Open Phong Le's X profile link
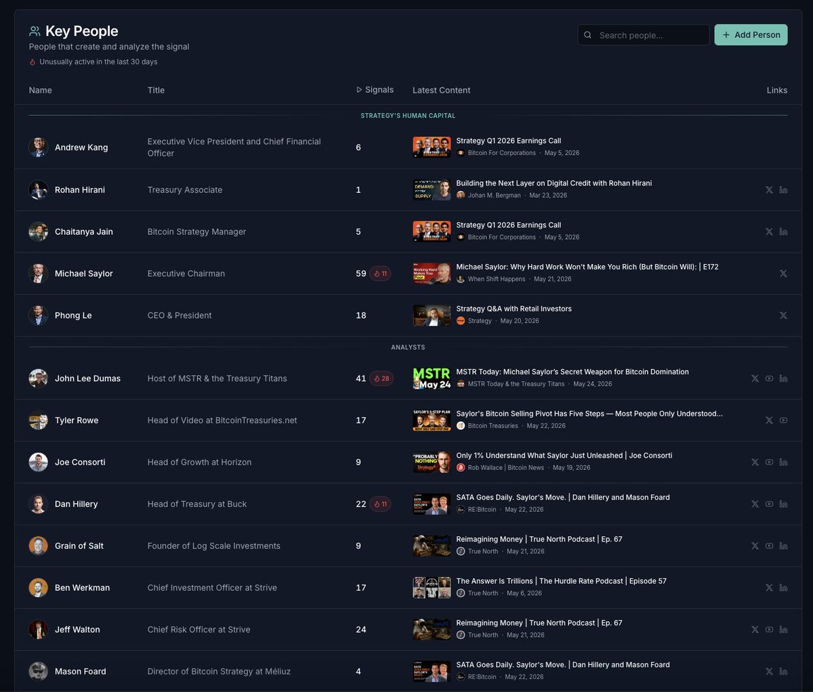Screen dimensions: 813x692 [x=783, y=316]
